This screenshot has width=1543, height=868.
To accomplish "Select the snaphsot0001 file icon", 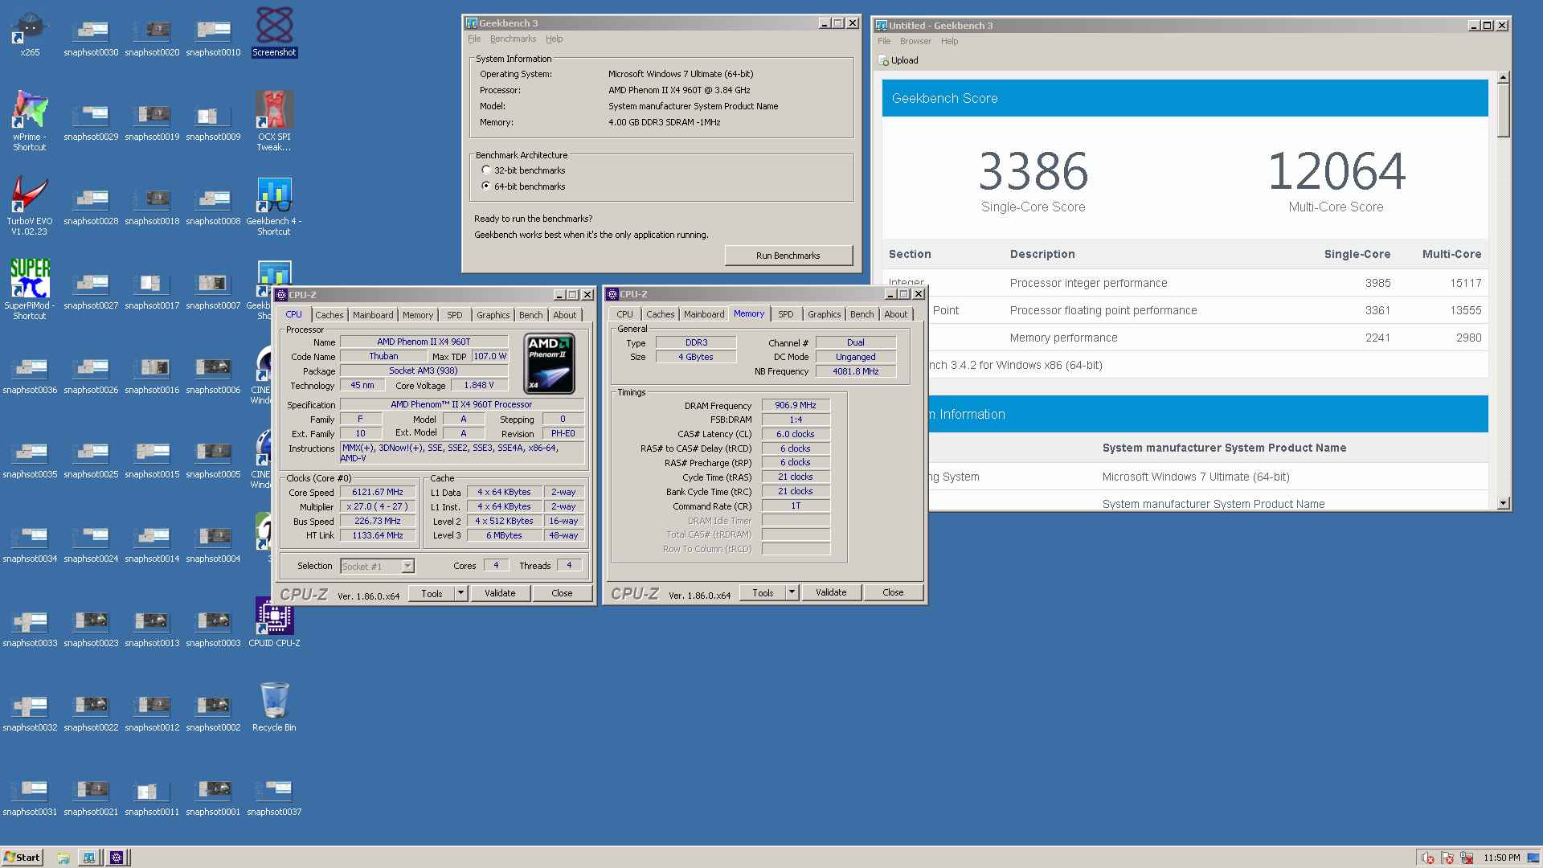I will click(x=213, y=798).
